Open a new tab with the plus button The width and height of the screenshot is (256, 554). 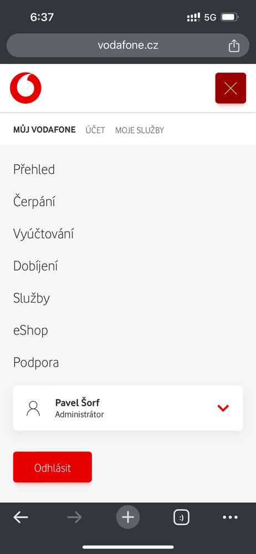[128, 517]
